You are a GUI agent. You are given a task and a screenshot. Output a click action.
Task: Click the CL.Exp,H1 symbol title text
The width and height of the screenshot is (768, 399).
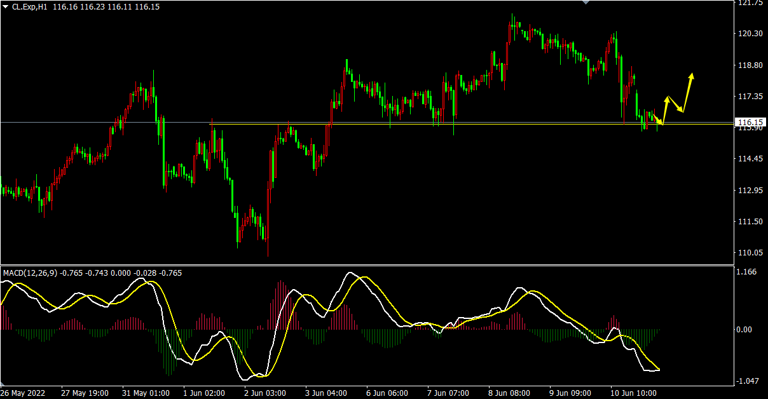click(x=31, y=6)
